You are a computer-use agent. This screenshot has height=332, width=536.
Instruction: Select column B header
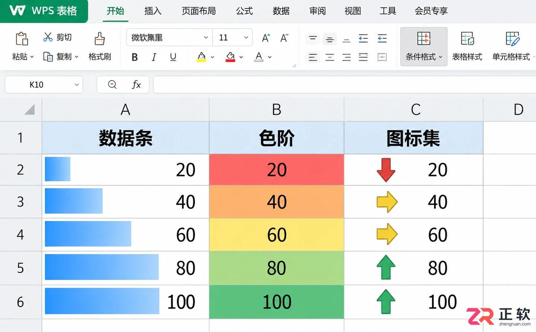click(277, 109)
